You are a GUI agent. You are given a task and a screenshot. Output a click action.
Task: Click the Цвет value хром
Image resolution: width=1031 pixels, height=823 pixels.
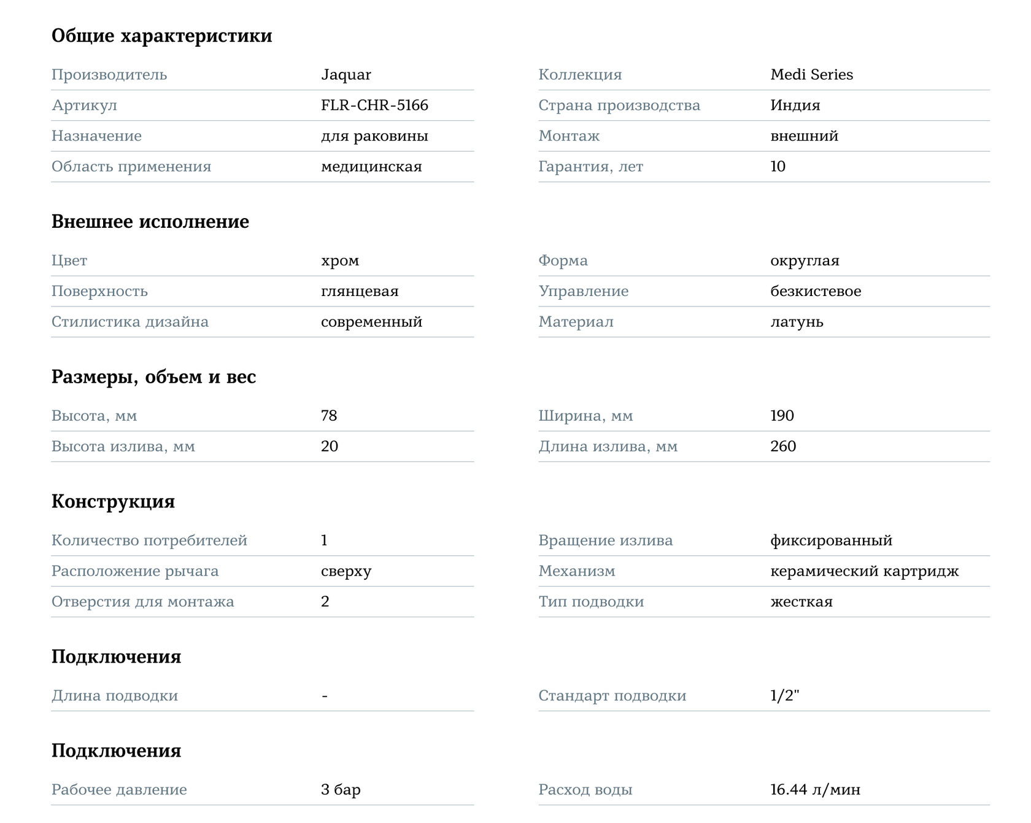[340, 260]
